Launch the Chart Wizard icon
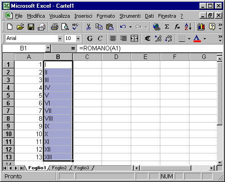225x182 pixels. pyautogui.click(x=201, y=27)
